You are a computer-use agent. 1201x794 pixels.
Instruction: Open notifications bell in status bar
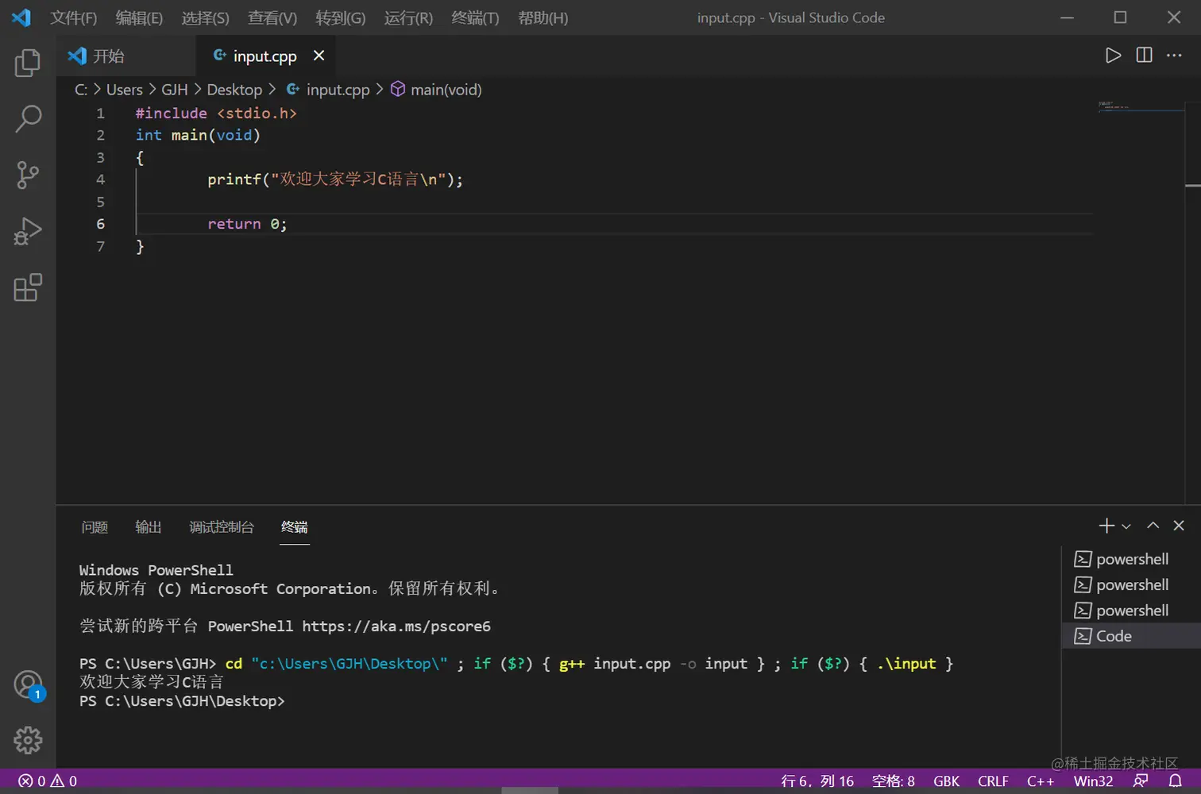(x=1175, y=781)
